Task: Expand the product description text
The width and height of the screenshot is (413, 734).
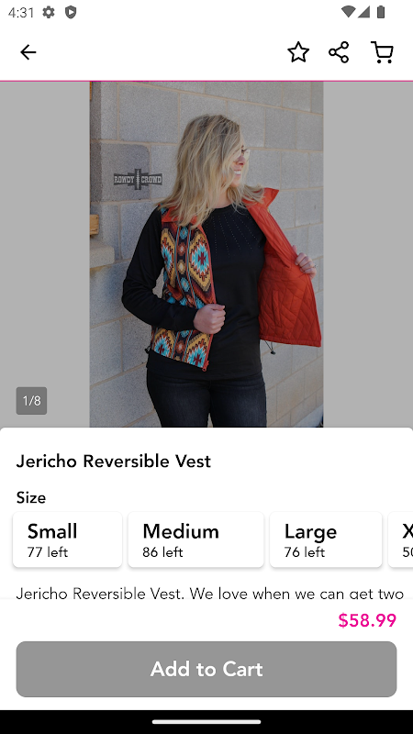Action: (x=210, y=593)
